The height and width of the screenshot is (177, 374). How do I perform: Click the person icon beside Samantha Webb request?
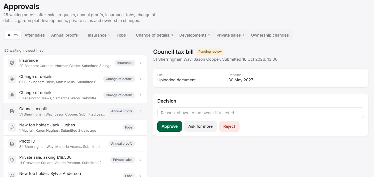(x=12, y=95)
